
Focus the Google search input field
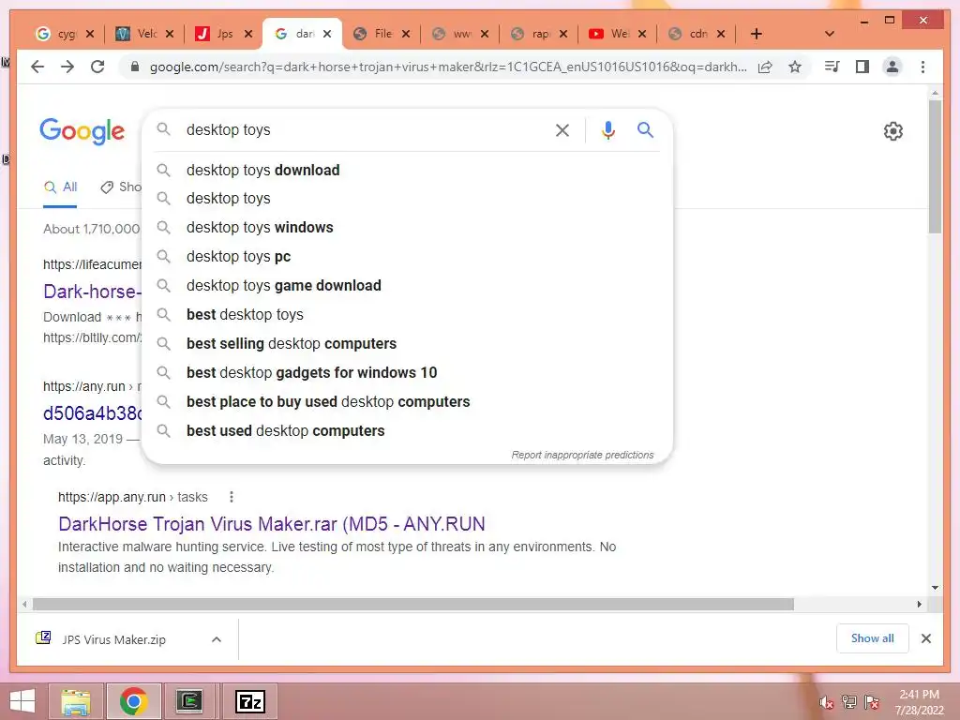[x=367, y=129]
